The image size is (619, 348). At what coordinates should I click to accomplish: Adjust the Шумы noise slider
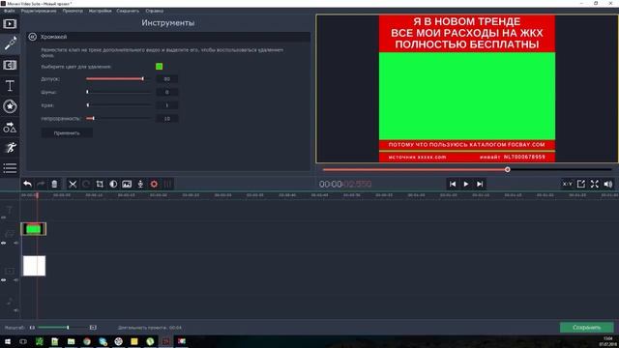click(118, 92)
